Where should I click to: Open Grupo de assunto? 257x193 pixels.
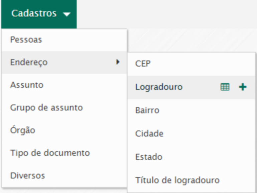(46, 107)
